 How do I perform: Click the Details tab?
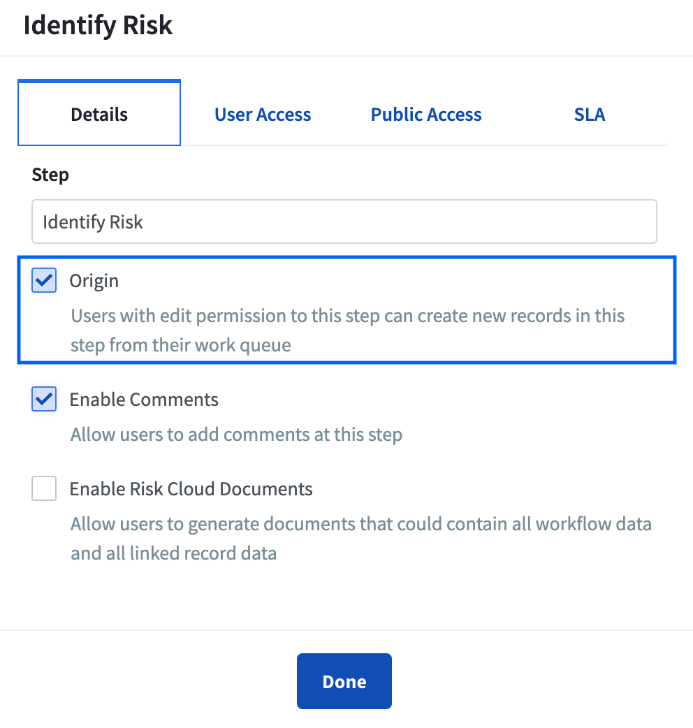click(x=99, y=112)
